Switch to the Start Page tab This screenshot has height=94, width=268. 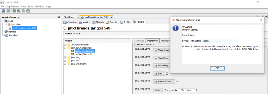tap(69, 17)
